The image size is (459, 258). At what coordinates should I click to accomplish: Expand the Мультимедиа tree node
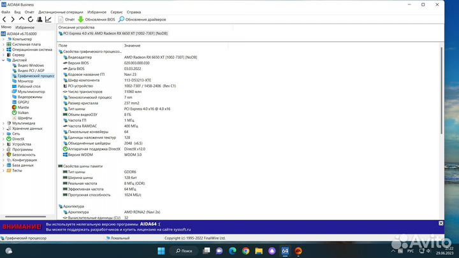[4, 123]
